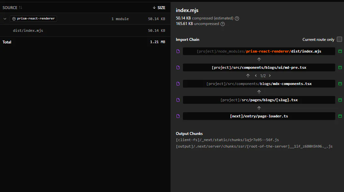
Task: Click the sort arrows icon next to SOURCE
Action: click(x=21, y=7)
